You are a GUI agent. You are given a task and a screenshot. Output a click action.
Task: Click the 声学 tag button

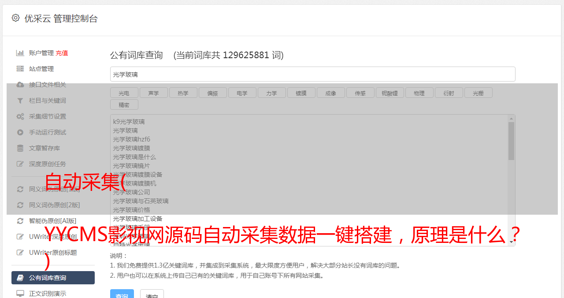[x=153, y=93]
